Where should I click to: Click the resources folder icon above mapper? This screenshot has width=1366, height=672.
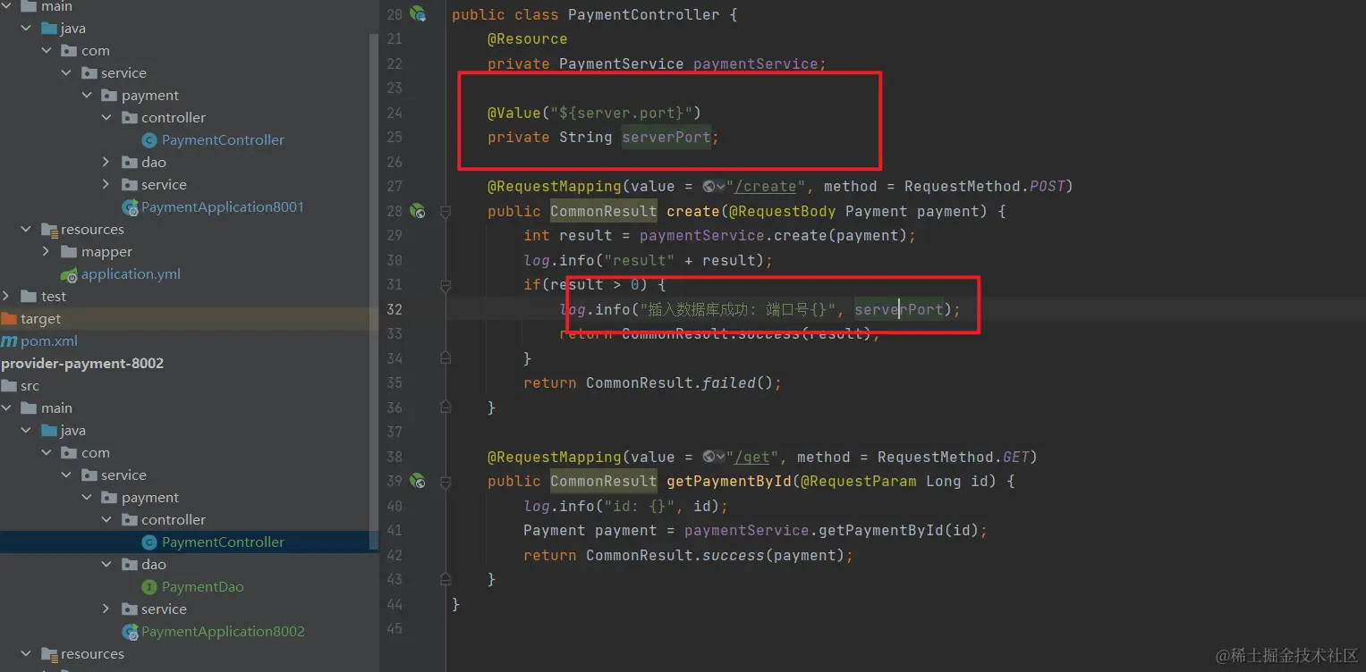coord(49,230)
